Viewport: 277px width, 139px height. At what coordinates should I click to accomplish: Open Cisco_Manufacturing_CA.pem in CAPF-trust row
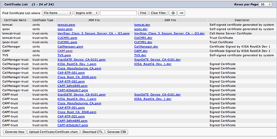[x=79, y=103]
